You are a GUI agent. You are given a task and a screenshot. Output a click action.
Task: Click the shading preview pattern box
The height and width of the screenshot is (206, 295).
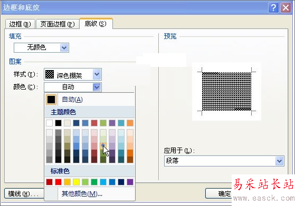click(x=226, y=92)
